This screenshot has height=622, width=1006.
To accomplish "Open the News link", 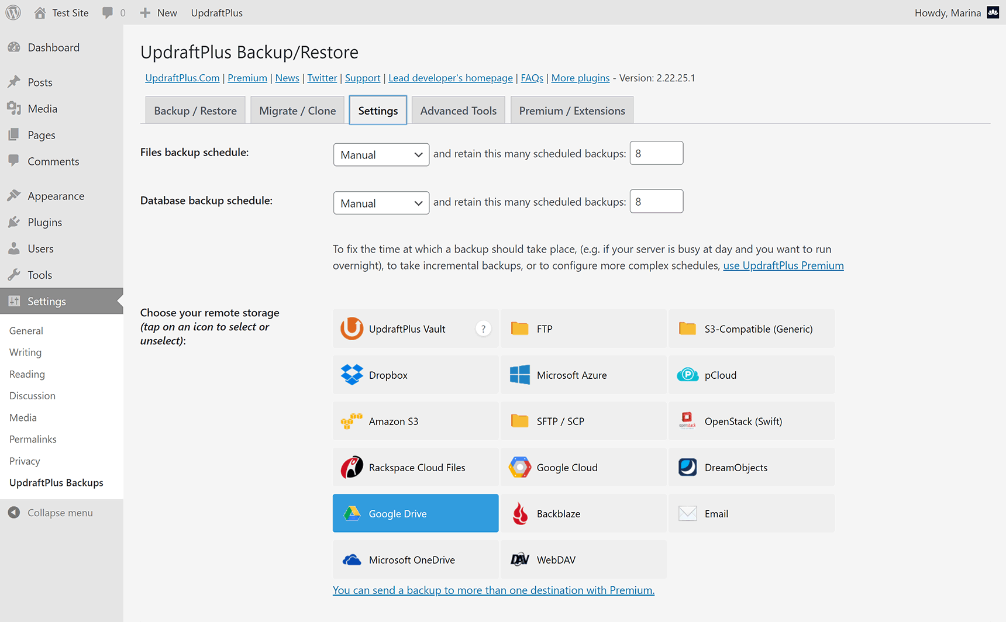I will click(287, 78).
